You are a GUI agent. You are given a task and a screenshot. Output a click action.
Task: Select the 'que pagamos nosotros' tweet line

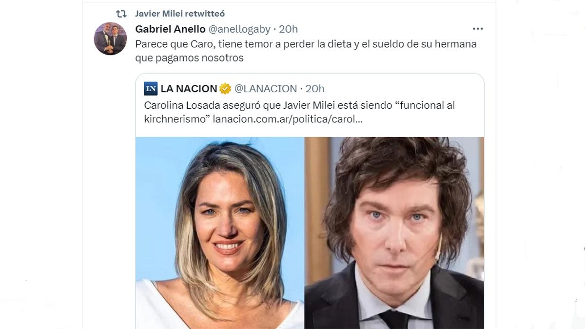point(189,58)
